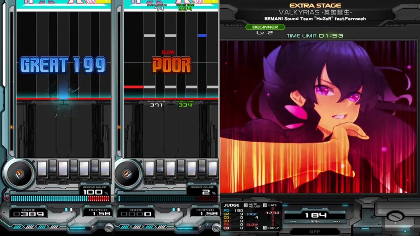This screenshot has width=420, height=236.
Task: Click the SLOW count 5 in the JUDGE panel
Action: click(x=256, y=228)
